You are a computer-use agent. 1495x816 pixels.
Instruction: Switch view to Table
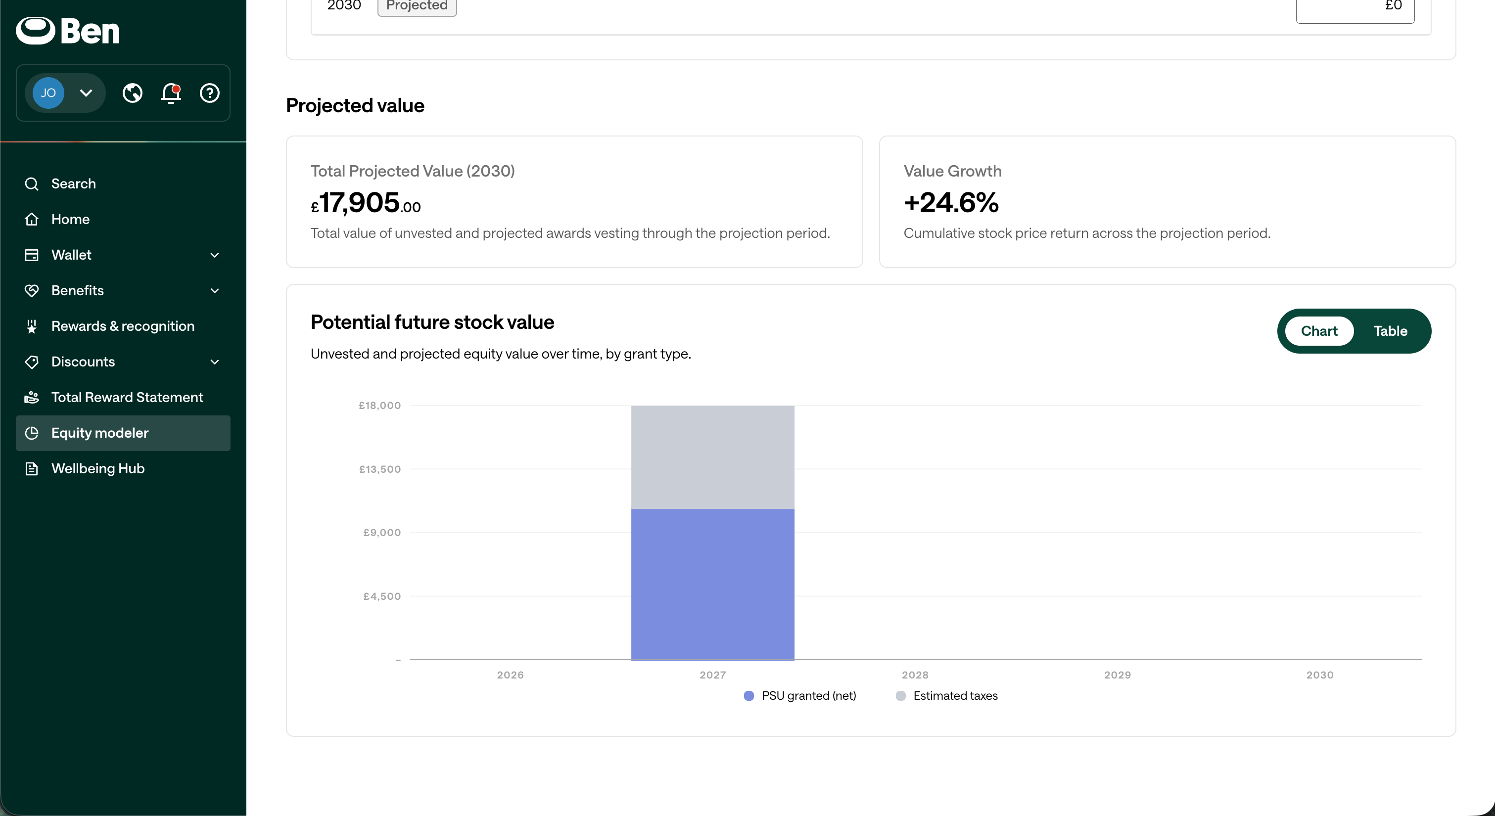click(1390, 331)
